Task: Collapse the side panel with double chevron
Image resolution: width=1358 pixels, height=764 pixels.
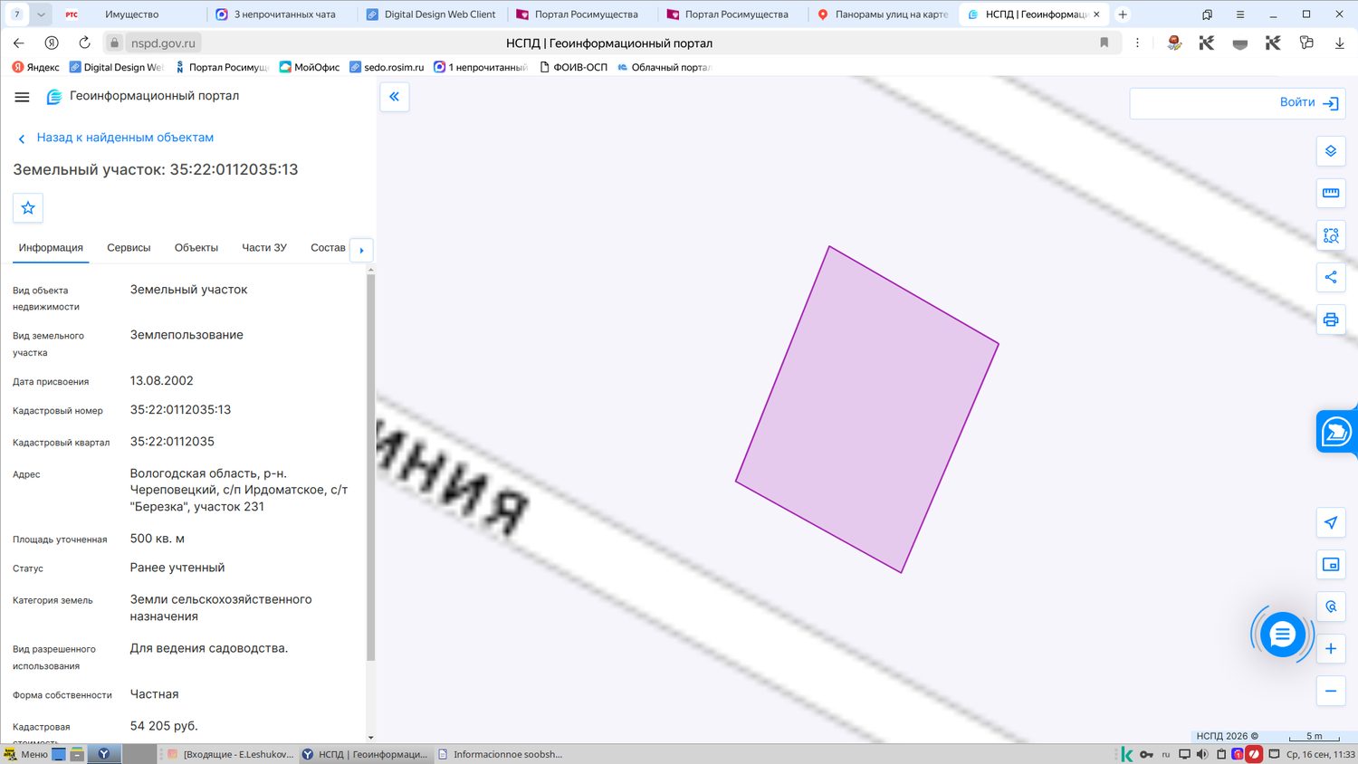Action: pos(395,97)
